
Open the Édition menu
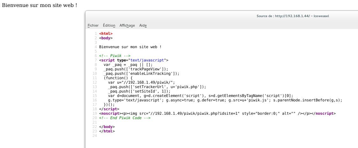pyautogui.click(x=109, y=25)
